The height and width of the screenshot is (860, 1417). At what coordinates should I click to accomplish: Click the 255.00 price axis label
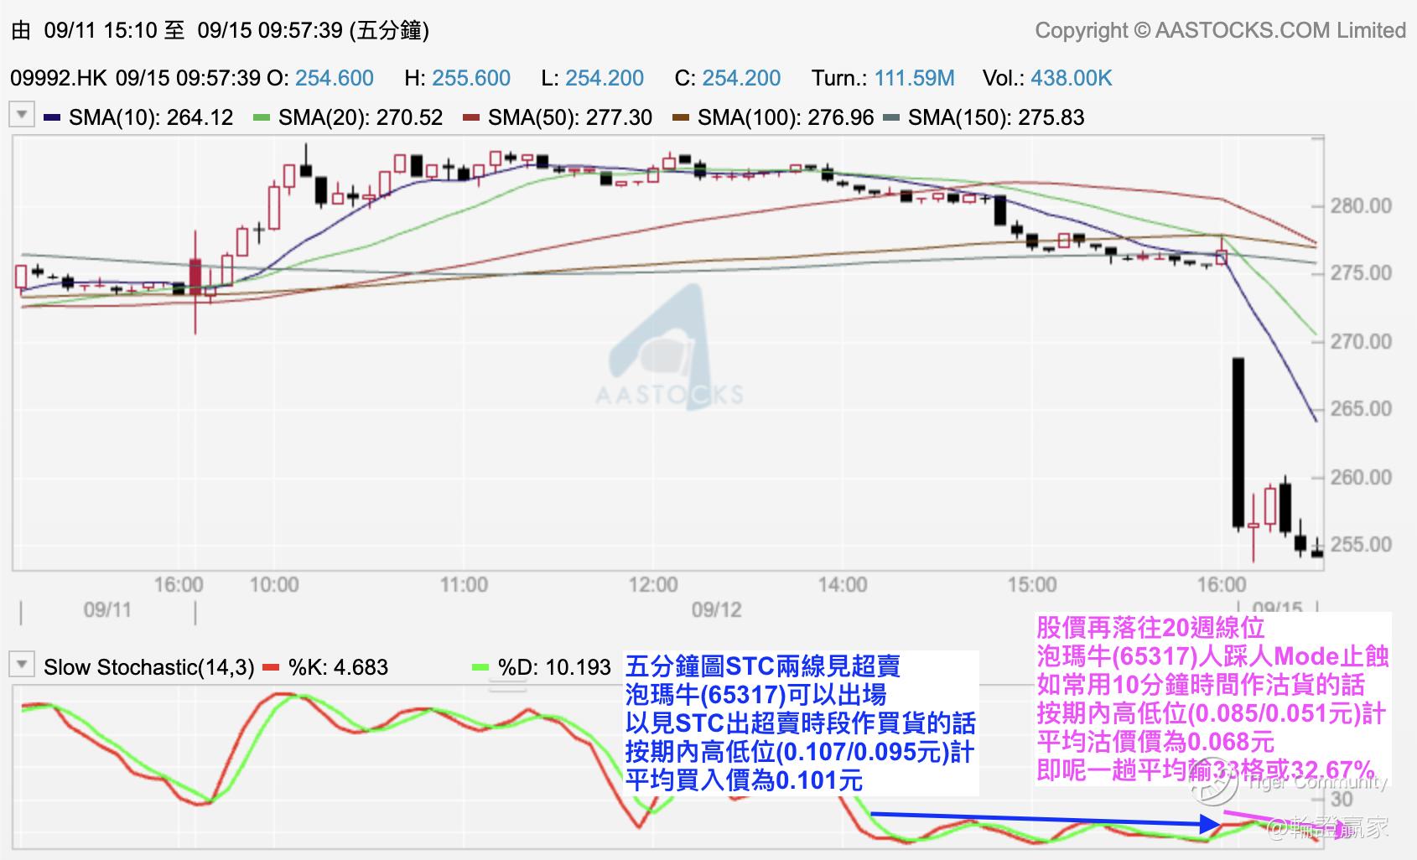[1361, 544]
